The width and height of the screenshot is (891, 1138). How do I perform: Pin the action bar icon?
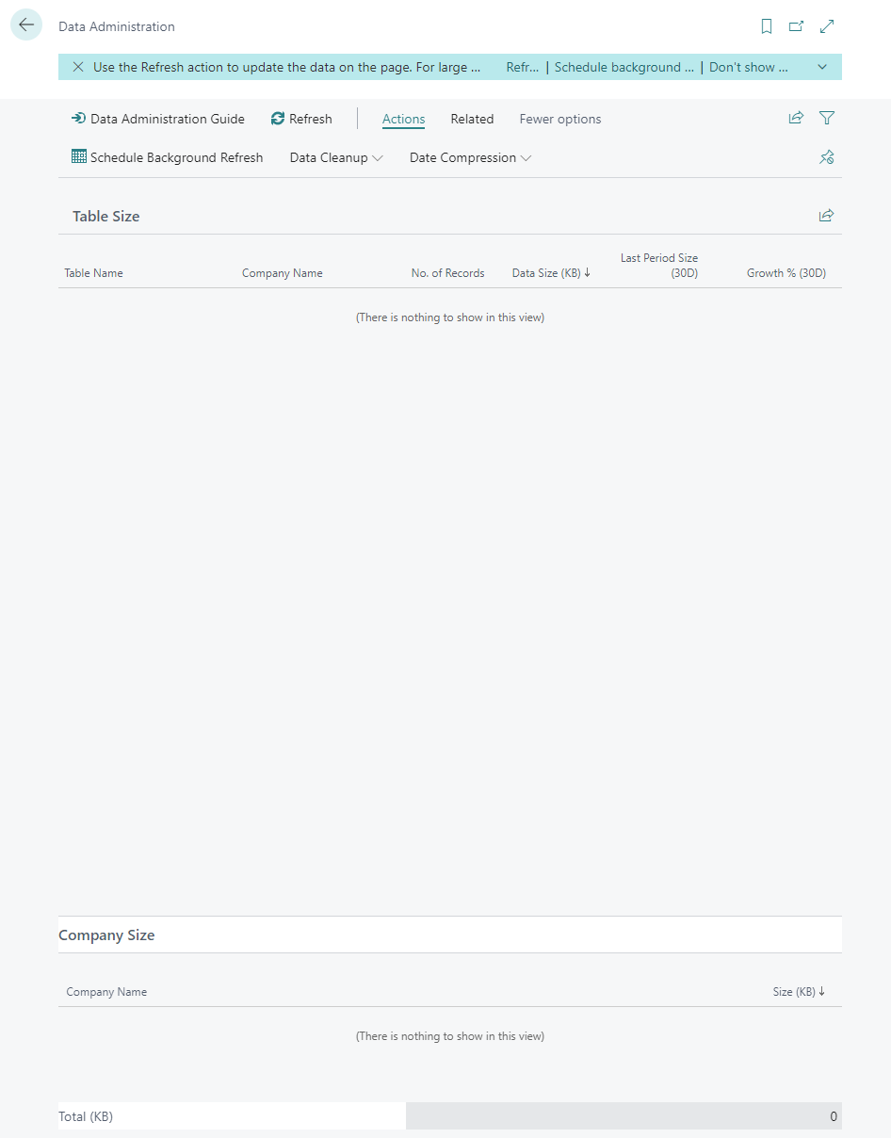coord(827,157)
